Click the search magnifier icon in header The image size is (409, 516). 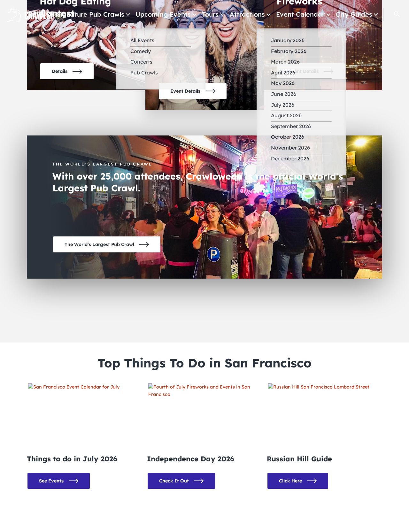click(397, 14)
